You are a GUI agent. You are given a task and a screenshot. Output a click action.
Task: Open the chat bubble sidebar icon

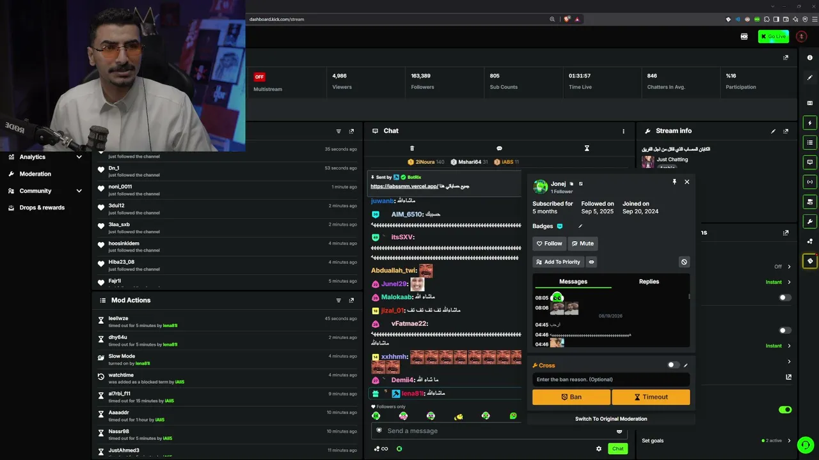(810, 162)
